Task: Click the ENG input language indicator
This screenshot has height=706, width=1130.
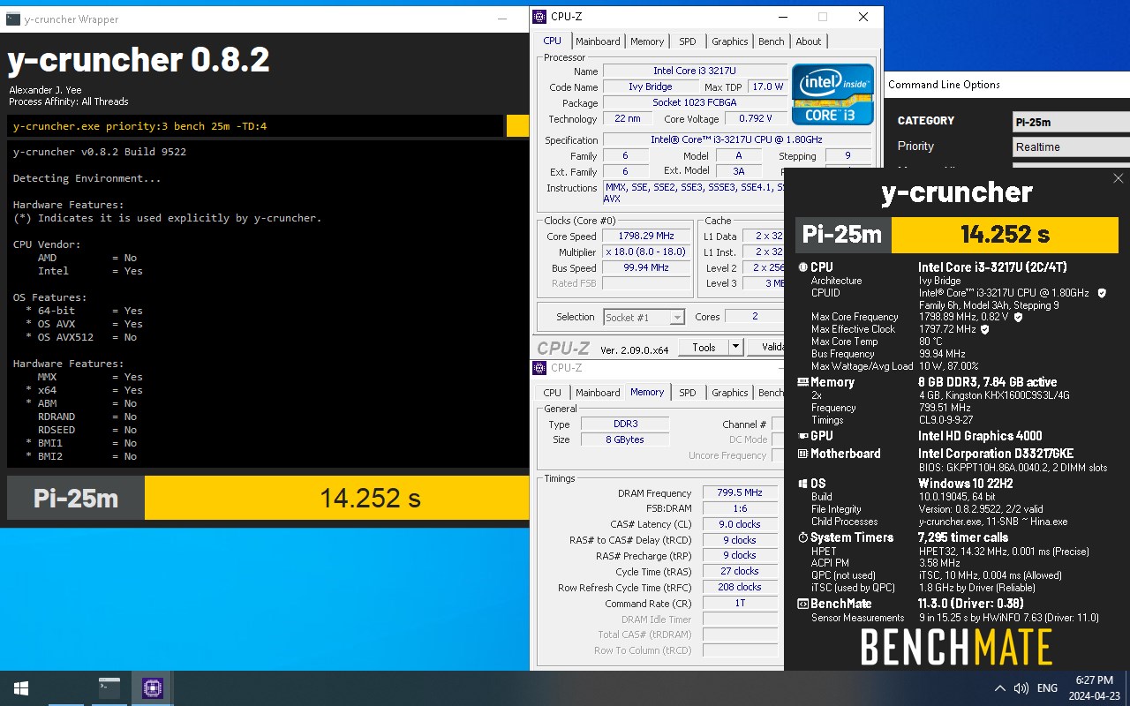Action: [1047, 688]
